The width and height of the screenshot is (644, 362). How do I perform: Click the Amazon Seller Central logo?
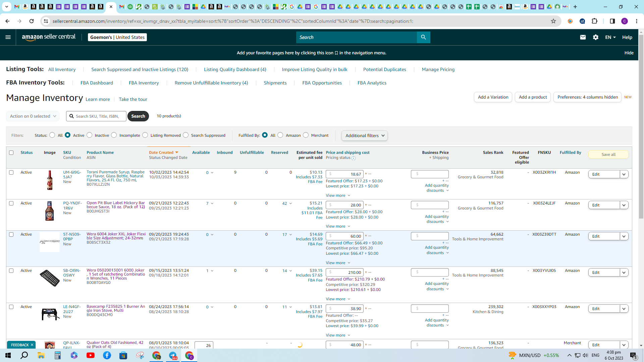pyautogui.click(x=49, y=37)
